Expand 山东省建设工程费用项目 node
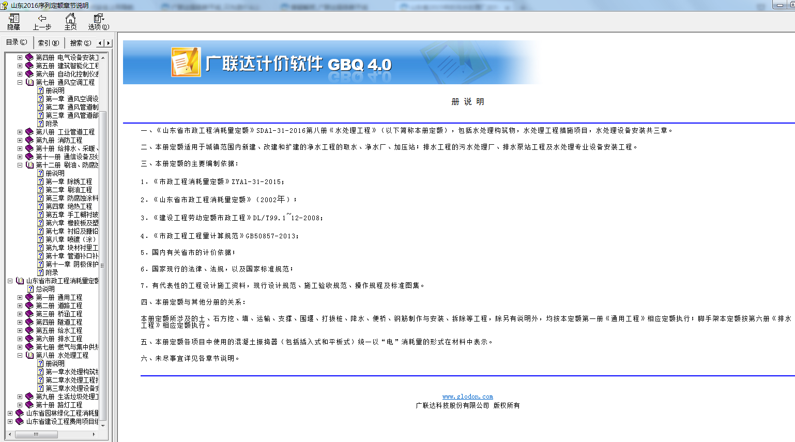Viewport: 795px width, 442px height. tap(10, 421)
